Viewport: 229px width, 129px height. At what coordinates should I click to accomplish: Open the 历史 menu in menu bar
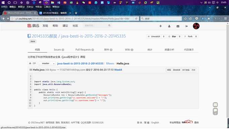click(x=30, y=7)
